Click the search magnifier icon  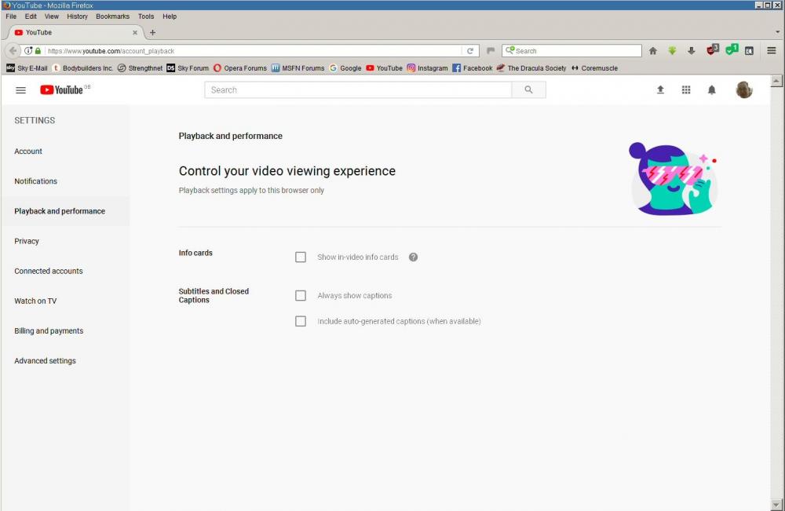click(x=528, y=89)
